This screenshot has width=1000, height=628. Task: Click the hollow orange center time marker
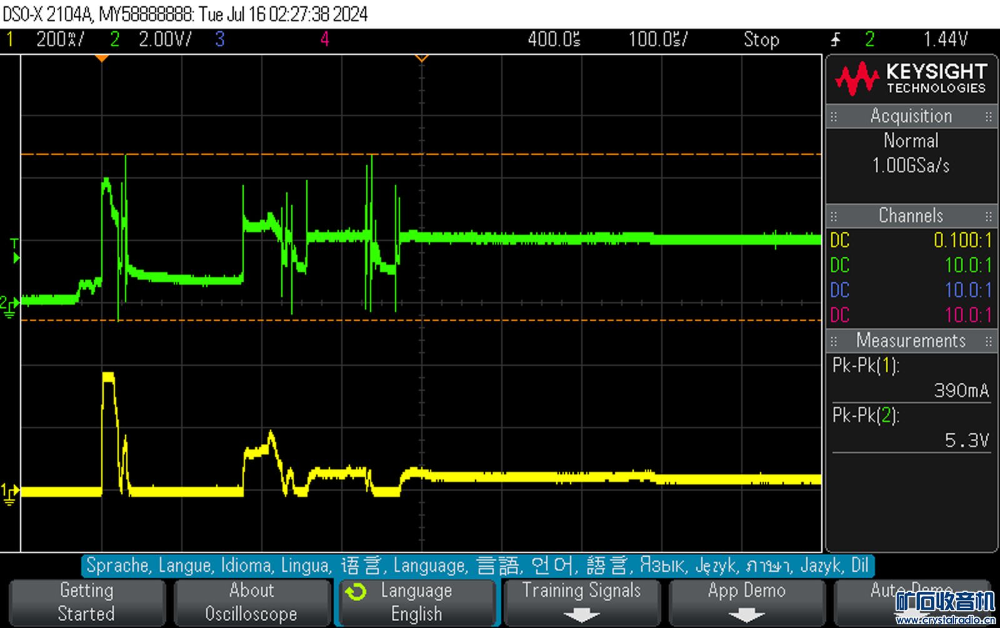pyautogui.click(x=422, y=58)
